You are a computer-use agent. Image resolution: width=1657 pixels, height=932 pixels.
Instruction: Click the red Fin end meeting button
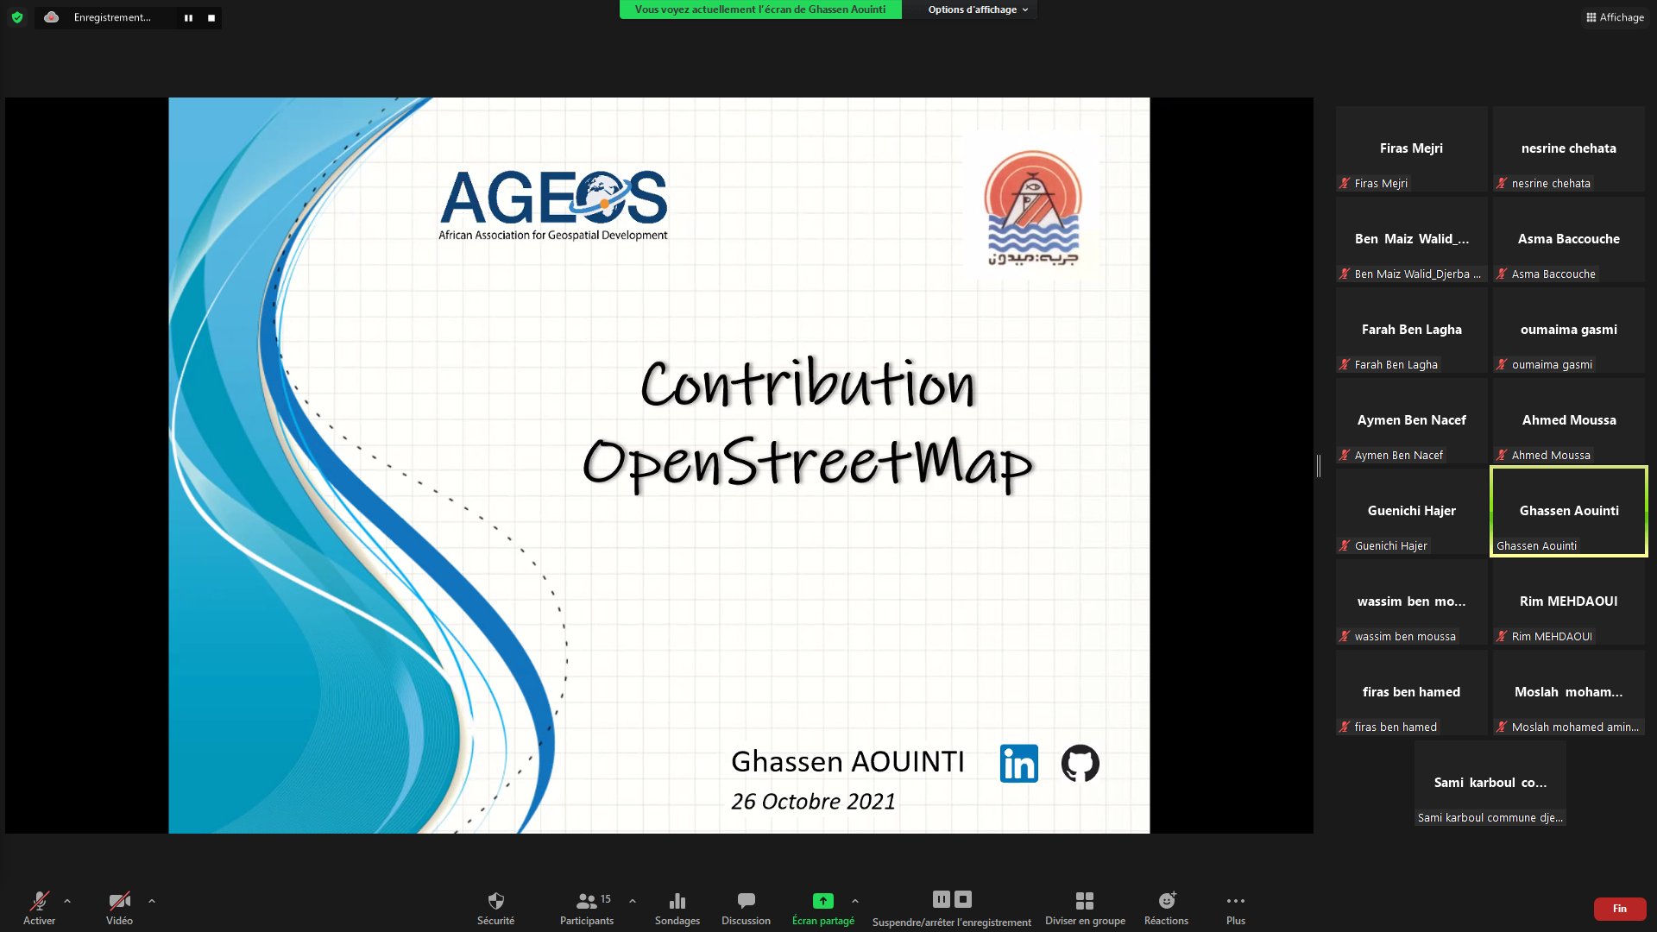1620,909
